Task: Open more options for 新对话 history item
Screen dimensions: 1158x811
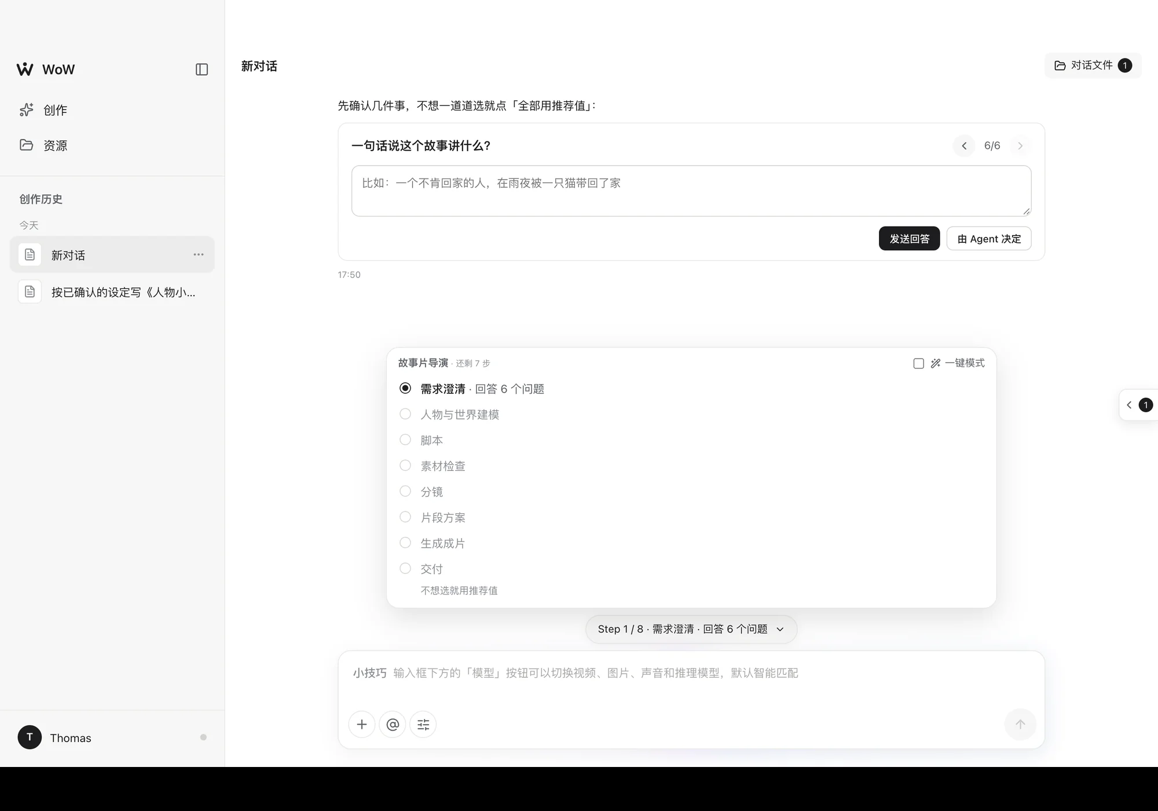Action: 199,254
